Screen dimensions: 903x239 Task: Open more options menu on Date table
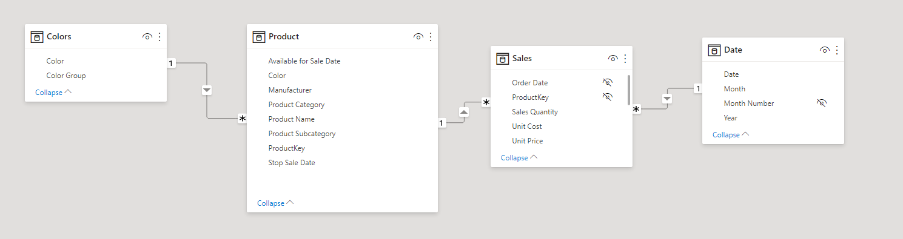837,50
